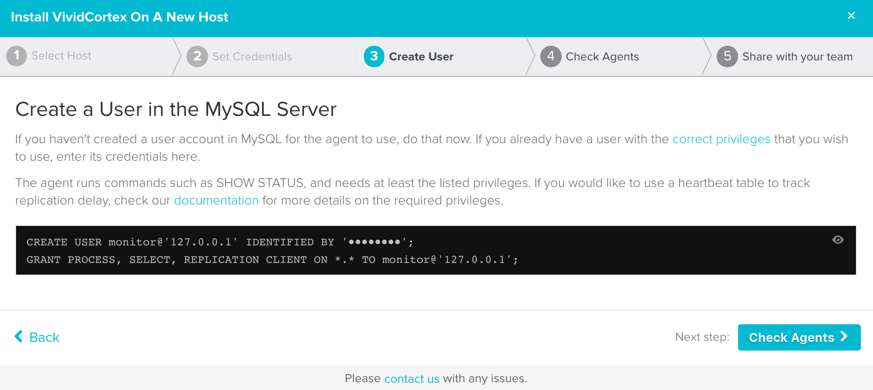
Task: Open the Share with your team step
Action: point(797,57)
